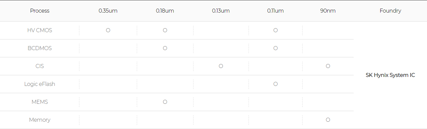The height and width of the screenshot is (129, 427).
Task: Click the HV CMOS 0.11um circle marker
Action: tap(276, 30)
